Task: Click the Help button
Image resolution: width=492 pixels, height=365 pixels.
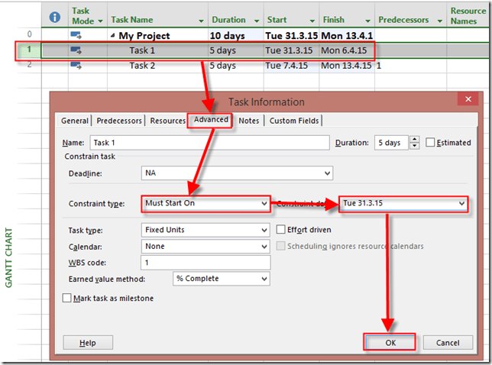Action: click(88, 343)
